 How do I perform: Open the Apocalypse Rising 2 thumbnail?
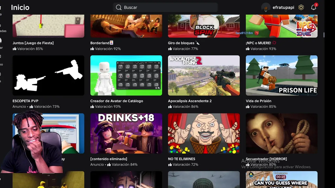[204, 75]
